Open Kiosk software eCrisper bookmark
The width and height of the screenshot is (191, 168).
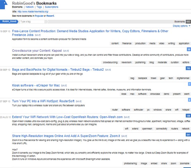coord(36,86)
